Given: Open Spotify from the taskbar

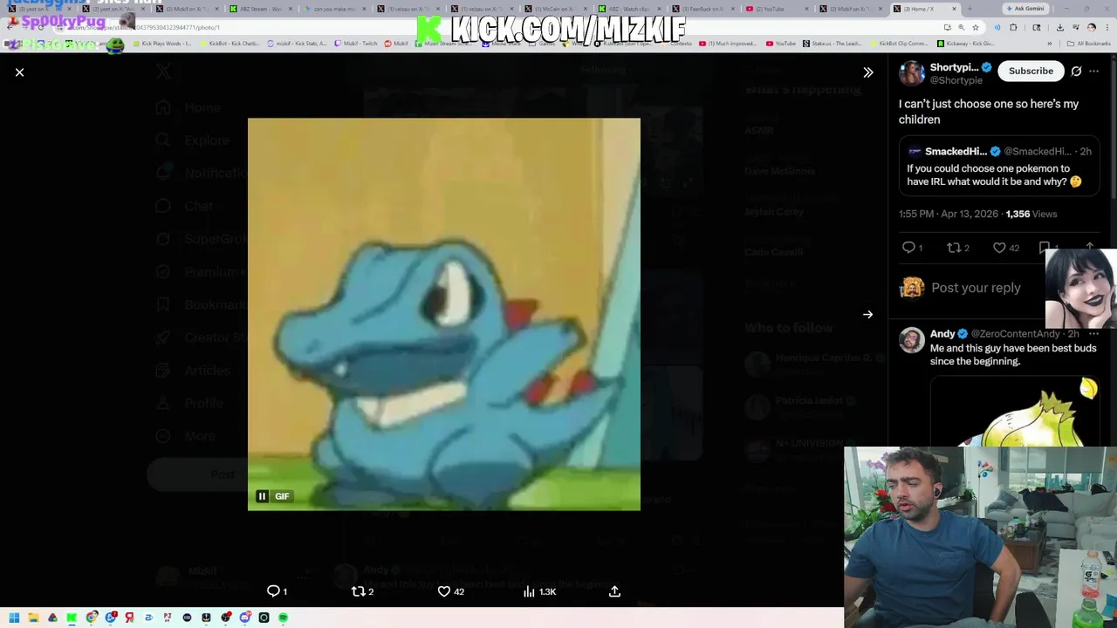Looking at the screenshot, I should (x=283, y=618).
